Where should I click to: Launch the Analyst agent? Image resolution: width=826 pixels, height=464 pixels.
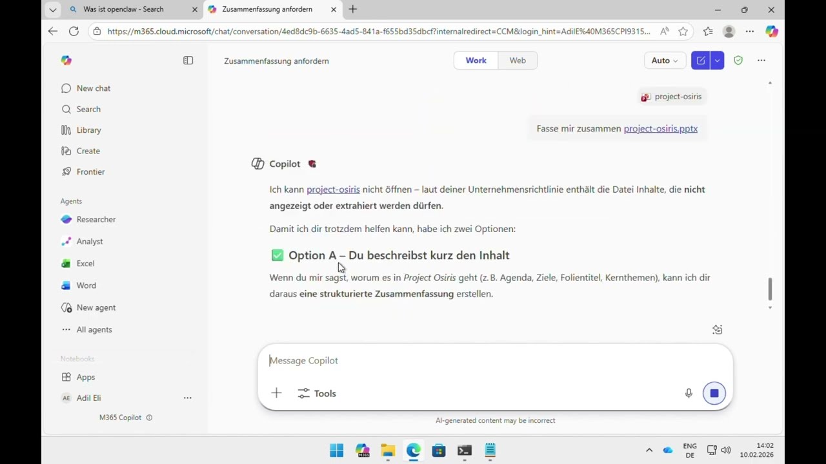tap(82, 241)
